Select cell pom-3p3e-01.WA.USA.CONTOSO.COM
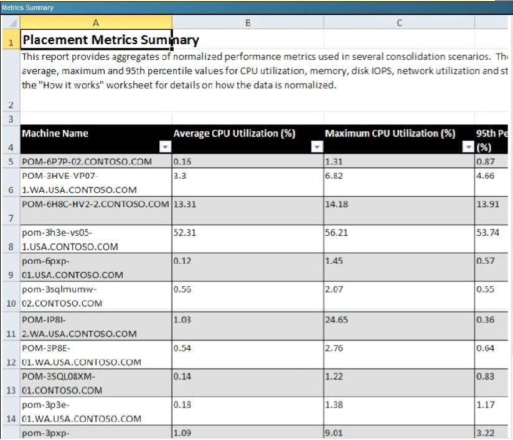513x440 pixels. coord(96,411)
